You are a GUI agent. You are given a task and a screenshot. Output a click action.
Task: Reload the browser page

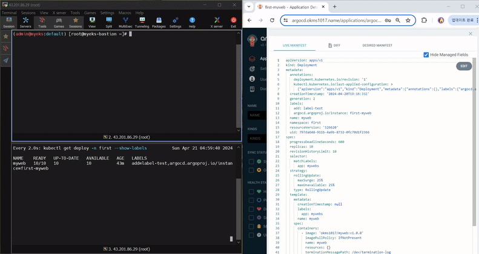(x=272, y=20)
